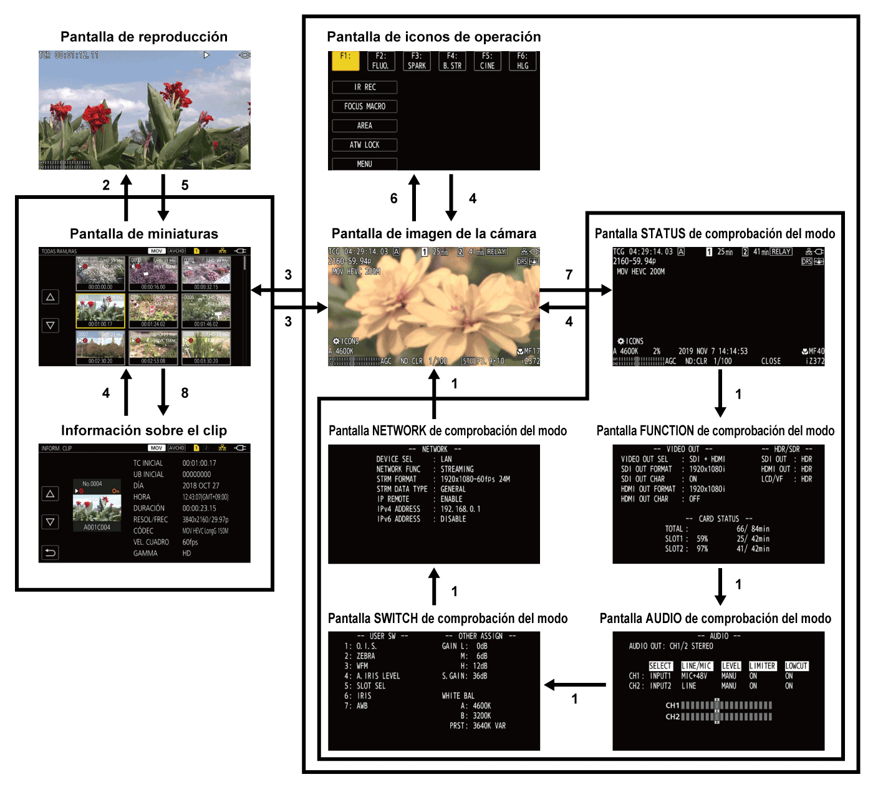Adjust the CH1 audio level slider
Viewport: 878px width, 797px height.
click(716, 705)
